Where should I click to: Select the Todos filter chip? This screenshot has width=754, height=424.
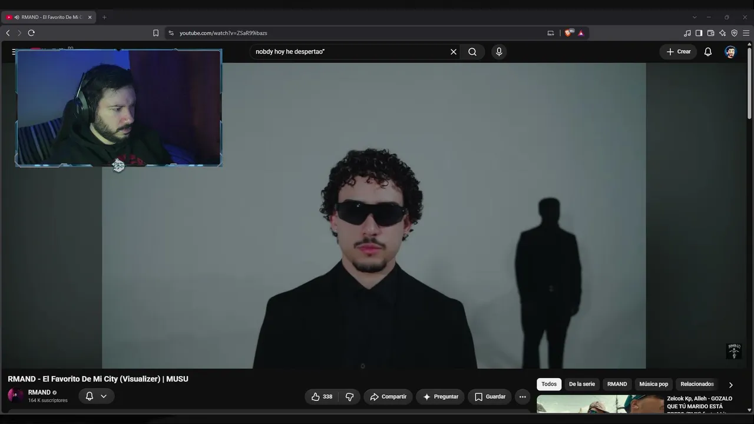point(549,384)
